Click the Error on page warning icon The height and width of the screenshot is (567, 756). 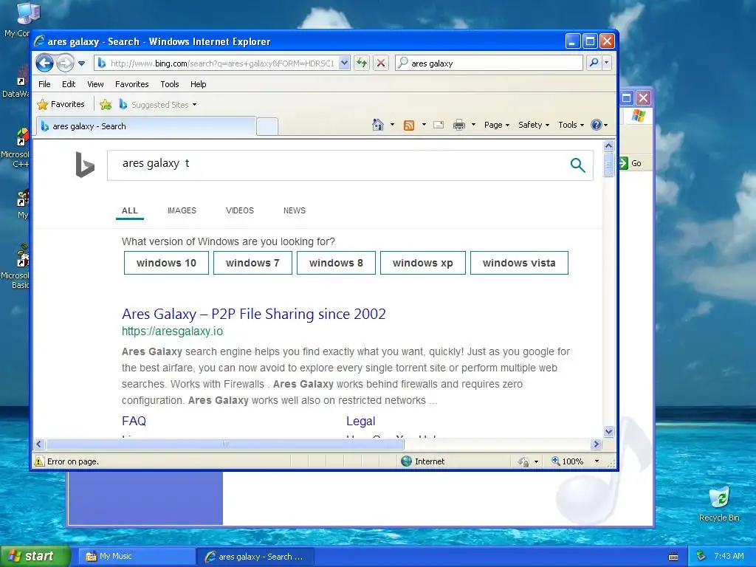point(39,461)
